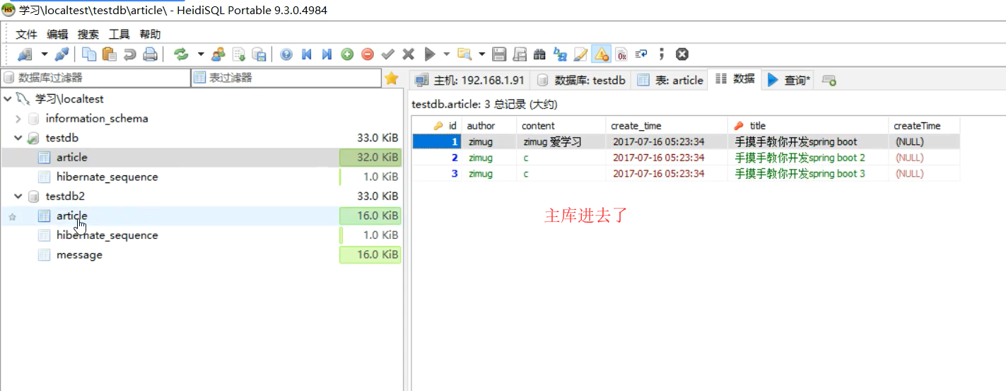
Task: Open the 文件 menu
Action: [x=26, y=34]
